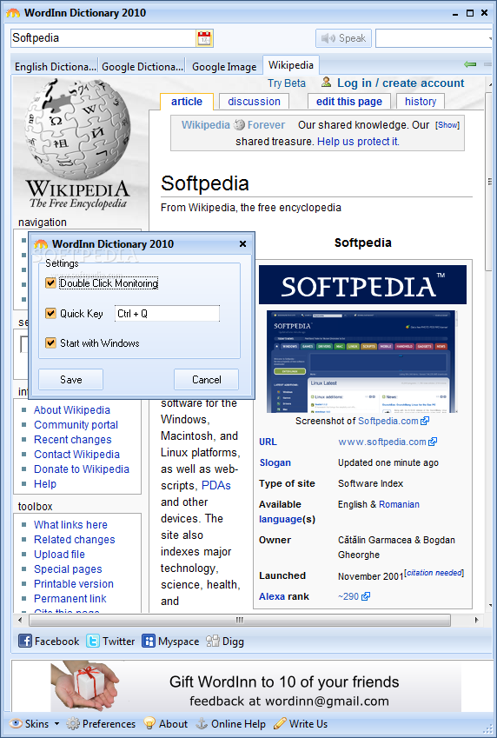Click the external link icon after www.softpedia.com
This screenshot has height=738, width=497.
[x=433, y=442]
